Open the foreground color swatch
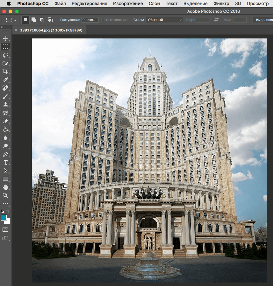The height and width of the screenshot is (286, 273). pyautogui.click(x=4, y=218)
